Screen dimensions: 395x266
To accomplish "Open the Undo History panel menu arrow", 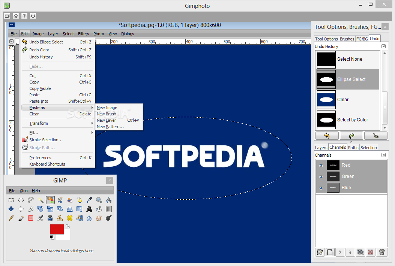I will point(383,46).
